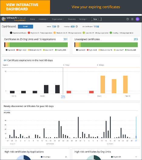Click the 331 Org Units certificates count

pos(66,39)
